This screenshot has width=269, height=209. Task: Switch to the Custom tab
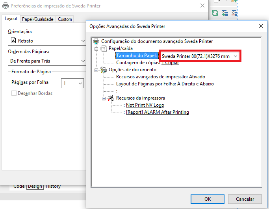[65, 19]
